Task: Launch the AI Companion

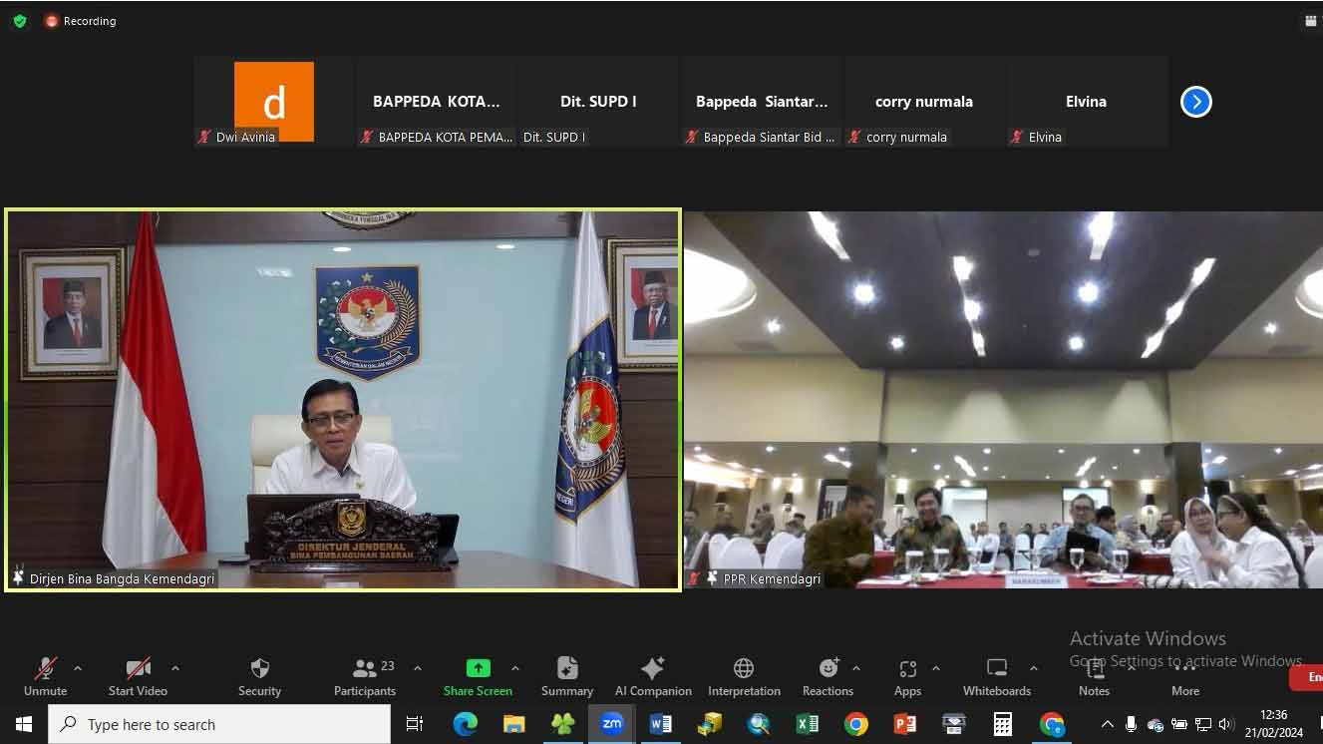Action: click(x=653, y=675)
